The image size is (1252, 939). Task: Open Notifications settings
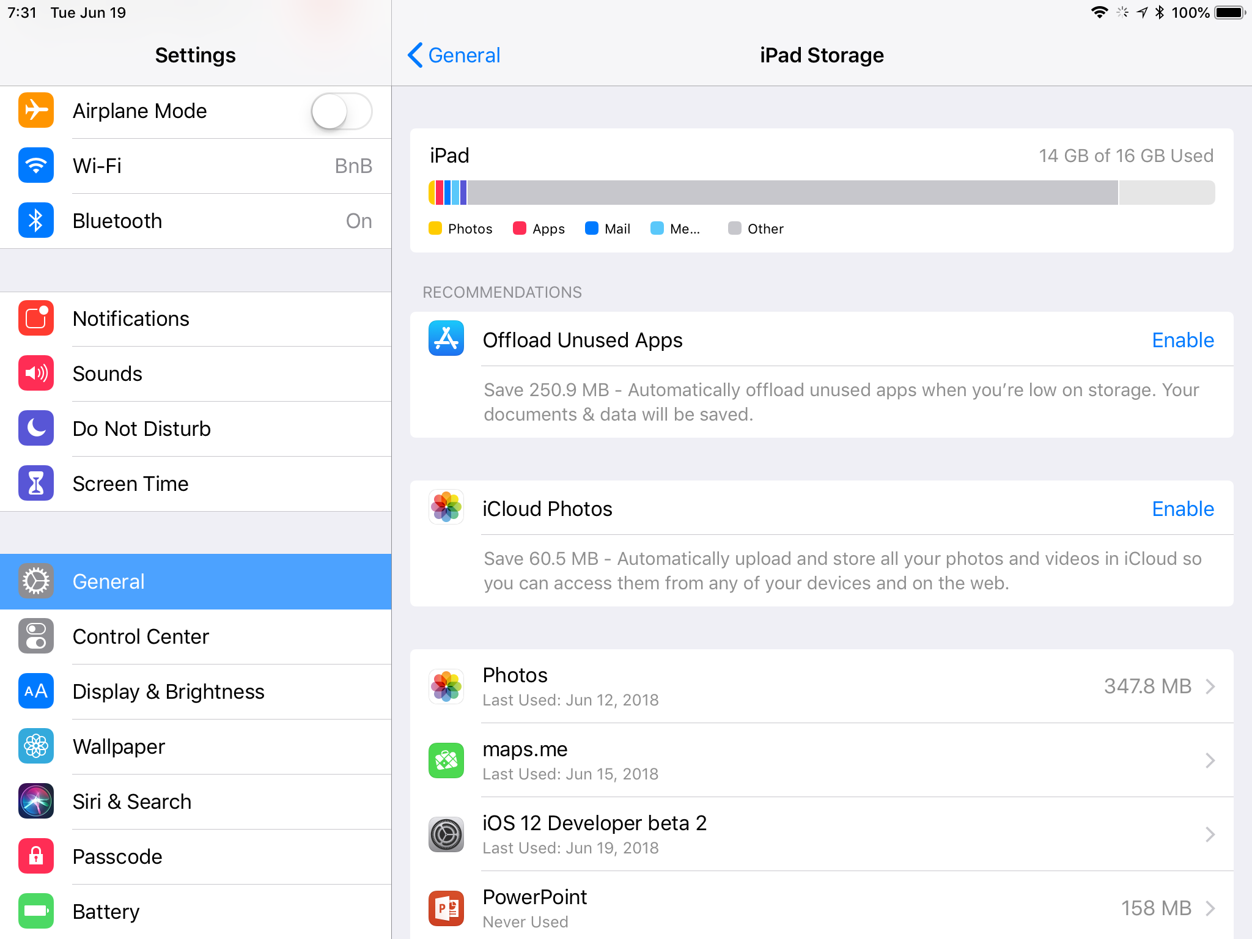pyautogui.click(x=196, y=319)
